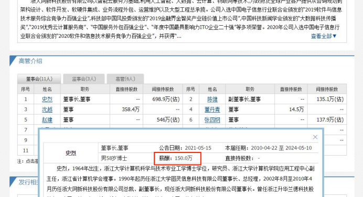
Task: Click the 男58岁博士 info in popup
Action: point(114,158)
